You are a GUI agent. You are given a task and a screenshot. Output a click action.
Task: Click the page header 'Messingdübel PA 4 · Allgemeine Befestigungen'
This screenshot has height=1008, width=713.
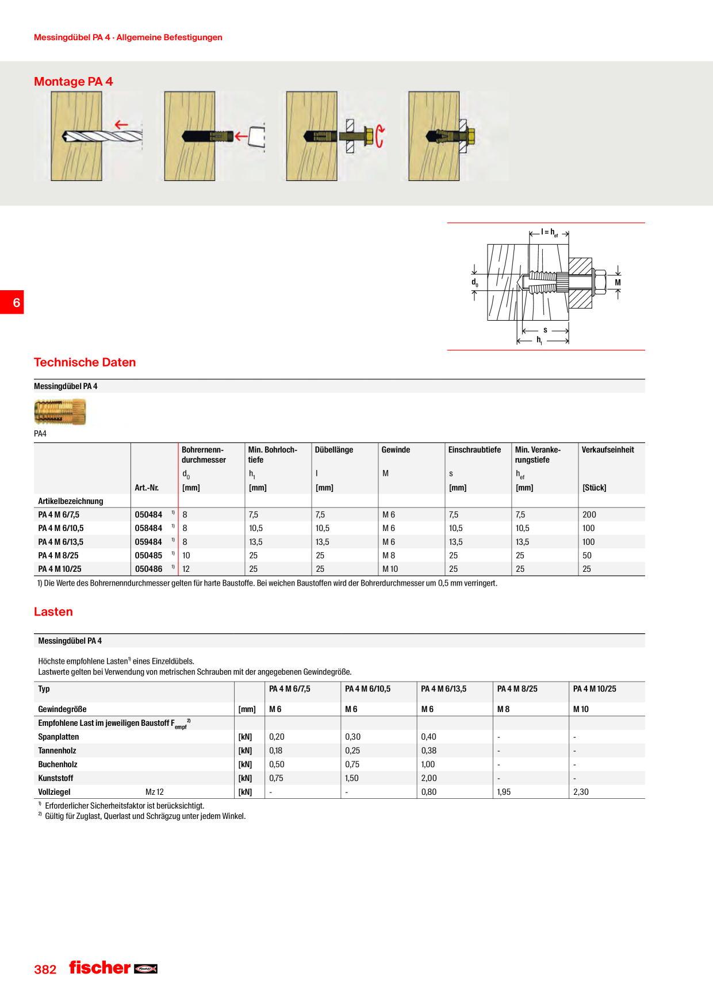128,37
